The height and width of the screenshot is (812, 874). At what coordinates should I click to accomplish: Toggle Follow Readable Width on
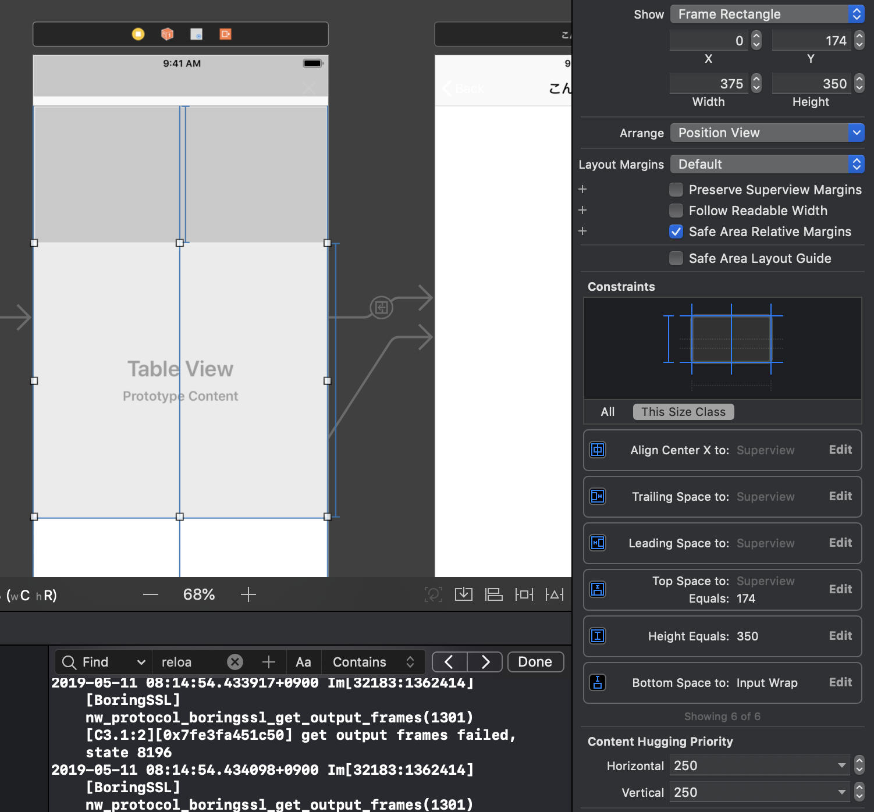click(676, 211)
